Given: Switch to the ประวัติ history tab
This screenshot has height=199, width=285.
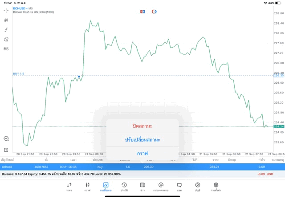Looking at the screenshot, I should tap(124, 187).
